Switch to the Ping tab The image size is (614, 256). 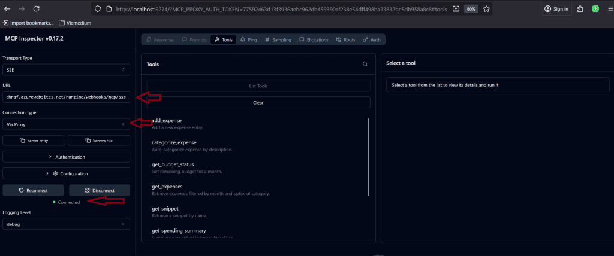click(249, 40)
